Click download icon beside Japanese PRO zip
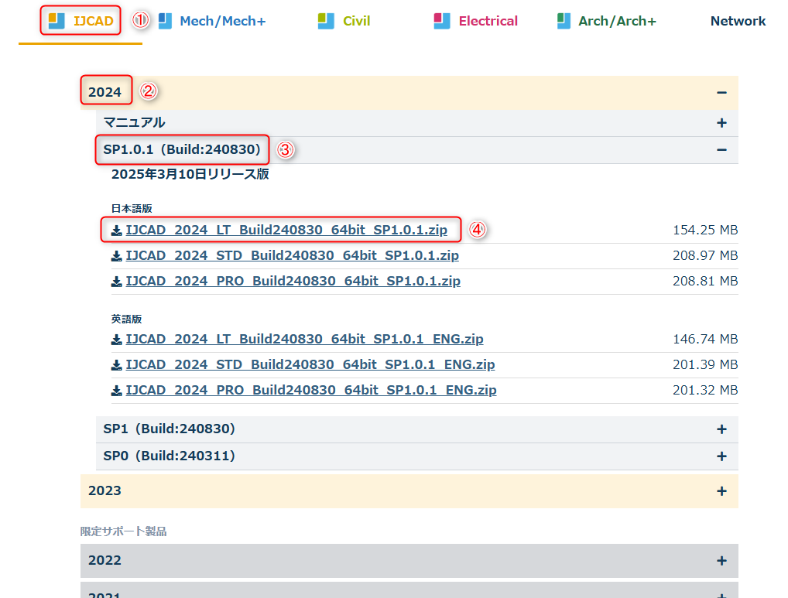Image resolution: width=788 pixels, height=598 pixels. point(117,282)
